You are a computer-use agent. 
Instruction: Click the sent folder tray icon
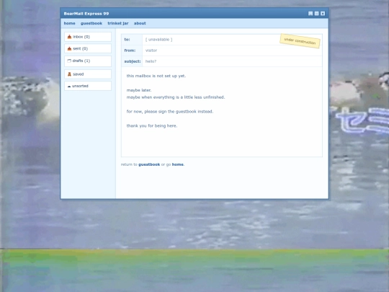[x=69, y=49]
